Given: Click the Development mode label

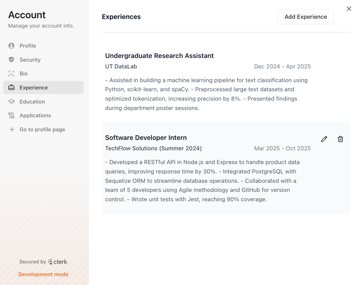Looking at the screenshot, I should [43, 274].
